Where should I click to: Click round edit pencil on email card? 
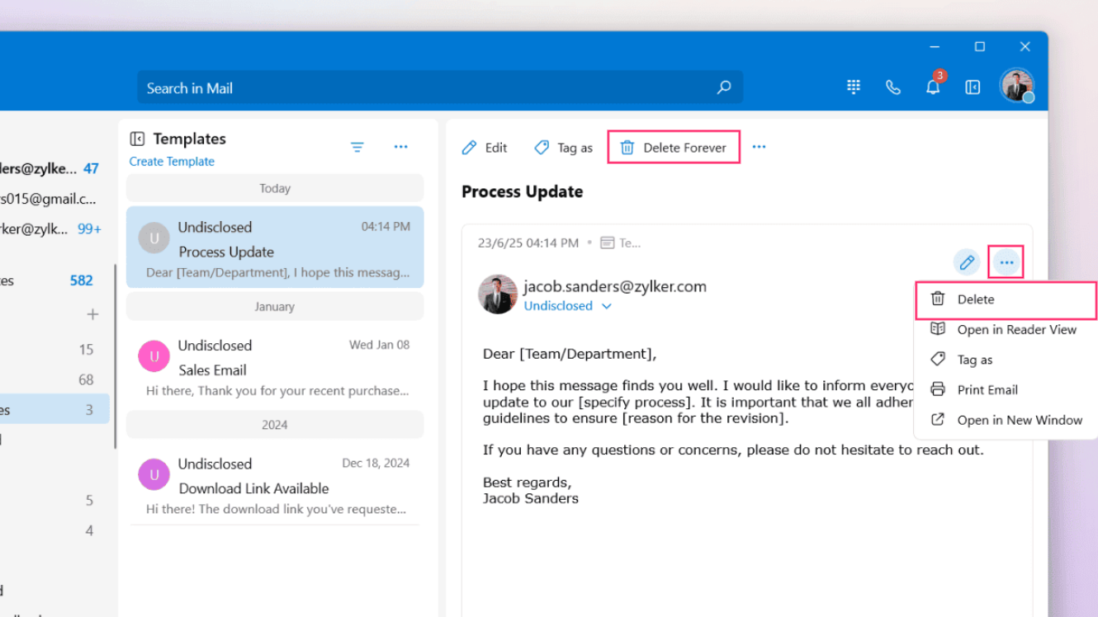pos(967,262)
